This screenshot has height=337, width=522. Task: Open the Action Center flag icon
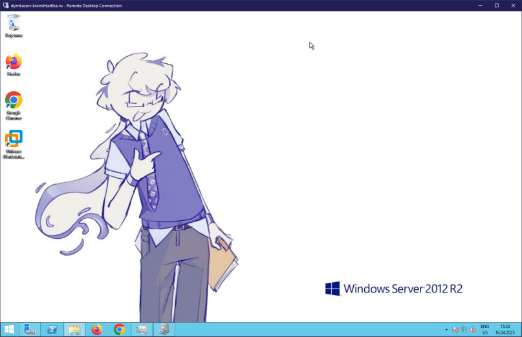[455, 330]
